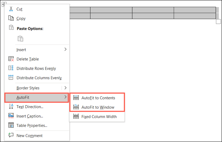Click the Text Direction icon
The image size is (222, 142).
click(x=11, y=107)
